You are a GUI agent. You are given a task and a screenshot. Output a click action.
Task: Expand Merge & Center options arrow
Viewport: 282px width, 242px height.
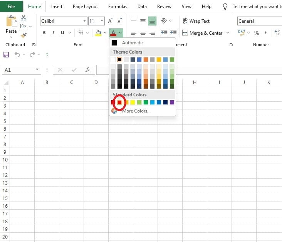point(228,33)
